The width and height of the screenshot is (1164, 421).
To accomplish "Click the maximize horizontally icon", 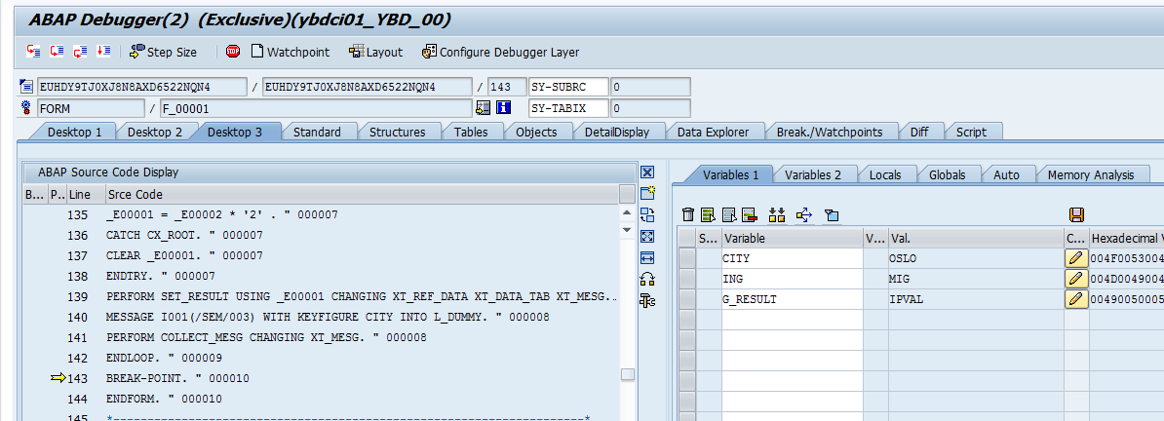I will click(647, 257).
